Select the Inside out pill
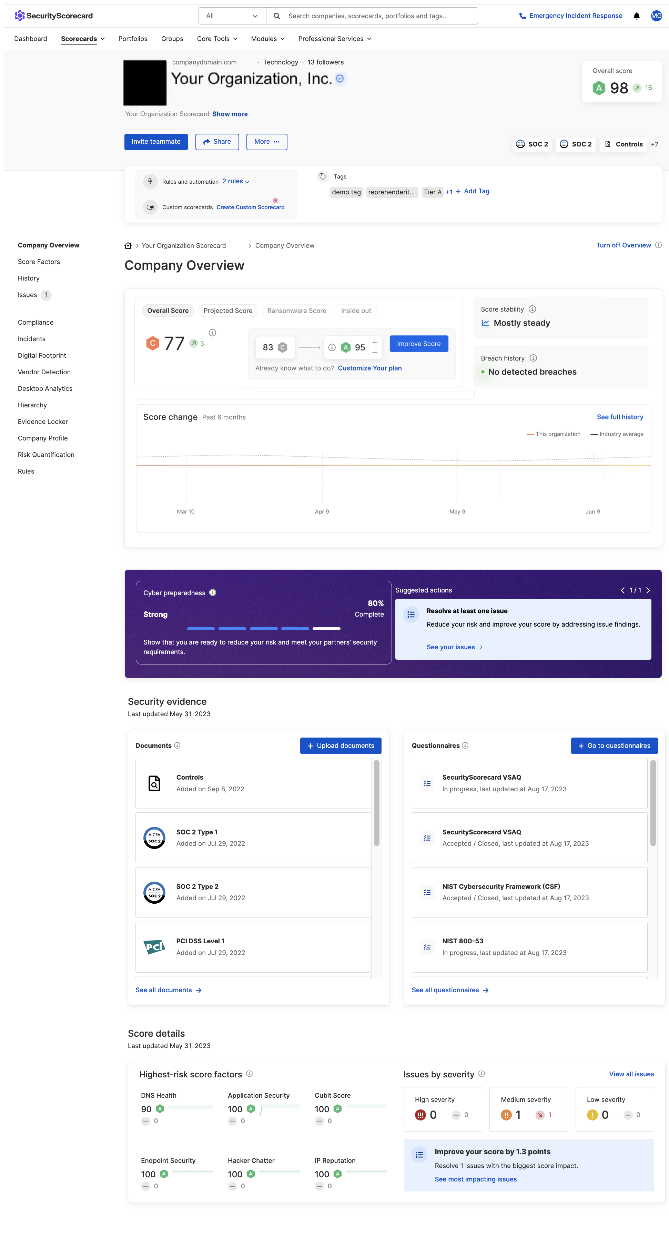This screenshot has height=1238, width=669. 356,311
